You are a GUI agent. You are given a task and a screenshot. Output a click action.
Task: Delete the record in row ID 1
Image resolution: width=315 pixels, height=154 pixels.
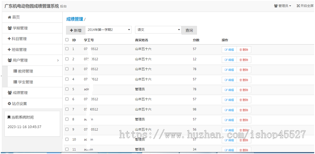[x=244, y=50]
